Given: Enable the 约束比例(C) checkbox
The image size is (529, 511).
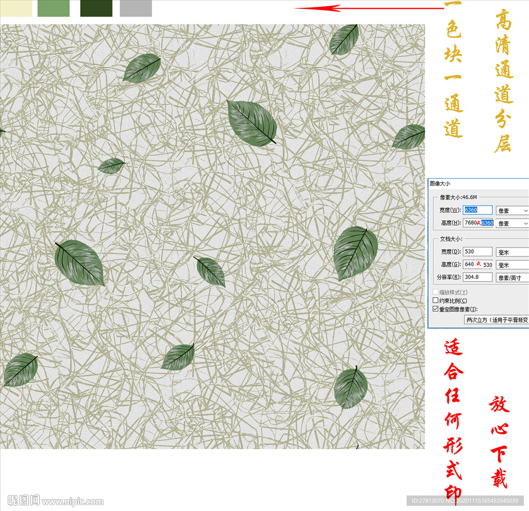Looking at the screenshot, I should click(435, 300).
